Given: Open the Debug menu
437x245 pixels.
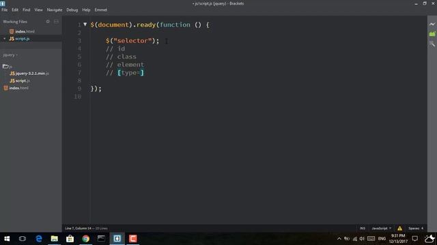Looking at the screenshot, I should tap(72, 10).
